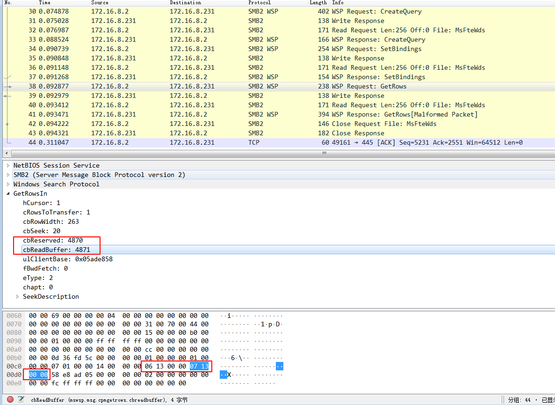Select packet 34 WSP Request: SetBindings
Image resolution: width=555 pixels, height=405 pixels.
279,49
